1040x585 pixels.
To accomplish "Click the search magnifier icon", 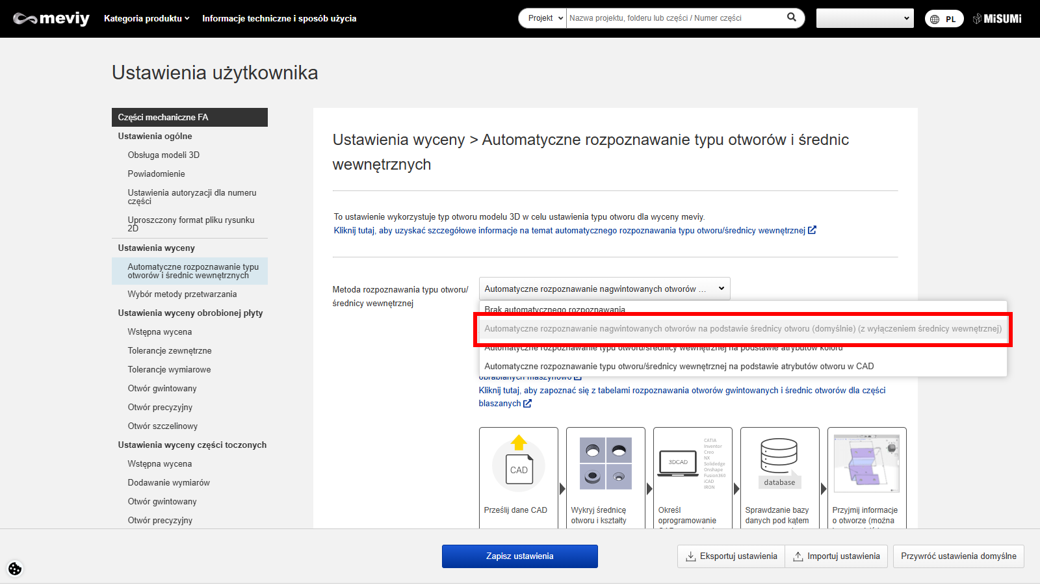I will point(791,18).
